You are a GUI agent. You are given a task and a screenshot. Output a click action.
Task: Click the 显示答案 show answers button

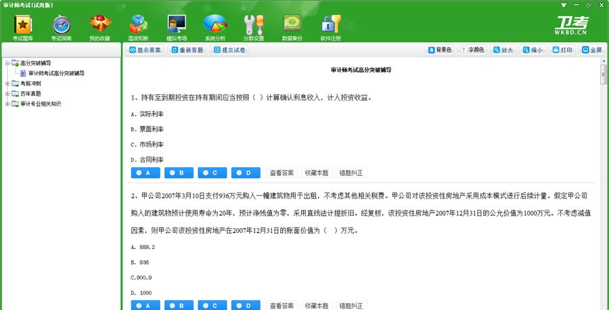[x=145, y=50]
